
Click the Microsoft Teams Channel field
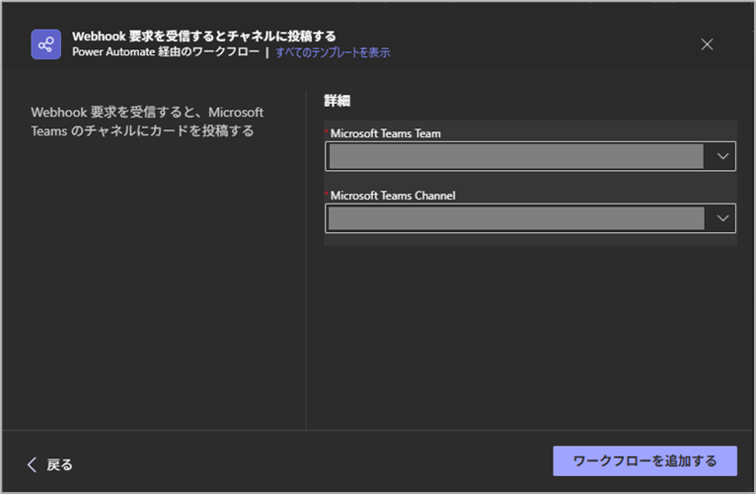point(530,218)
